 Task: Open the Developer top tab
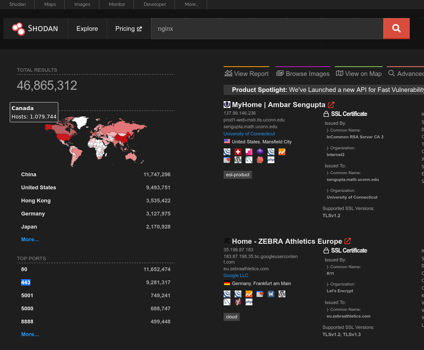click(x=155, y=4)
